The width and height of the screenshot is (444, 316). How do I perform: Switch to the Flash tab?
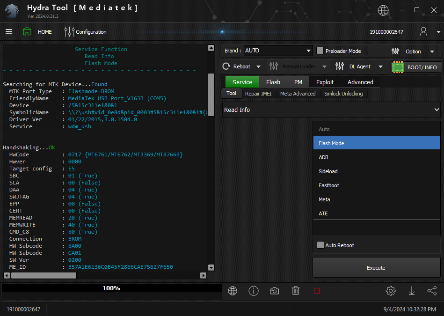pos(273,82)
